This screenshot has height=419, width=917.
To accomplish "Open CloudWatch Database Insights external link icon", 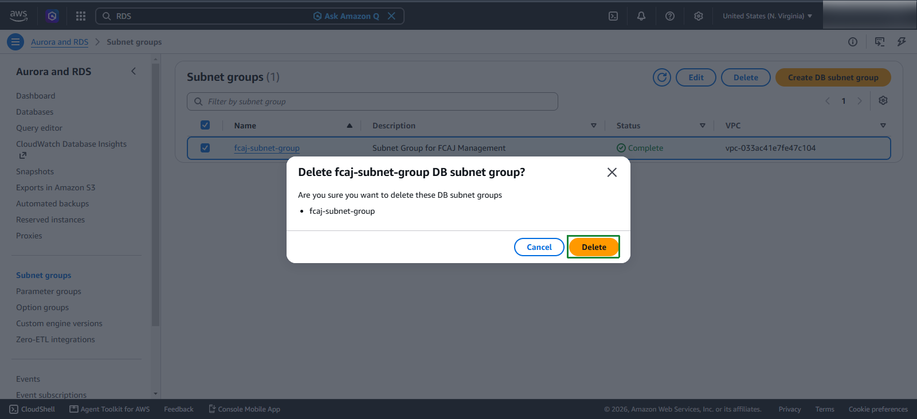I will coord(22,155).
